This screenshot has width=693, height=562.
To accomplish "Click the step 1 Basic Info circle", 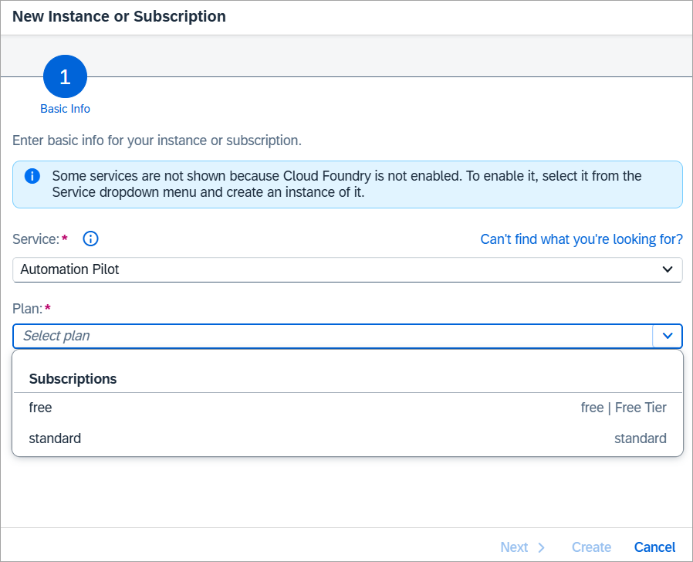I will [65, 76].
